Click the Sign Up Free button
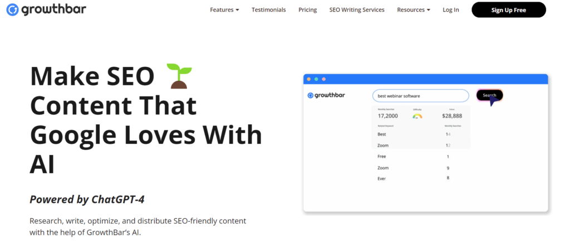 tap(509, 10)
